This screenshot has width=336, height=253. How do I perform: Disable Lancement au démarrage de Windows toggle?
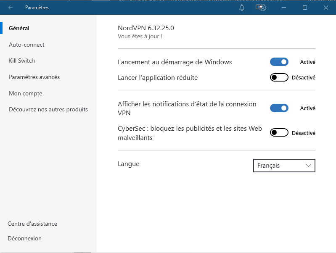[279, 62]
